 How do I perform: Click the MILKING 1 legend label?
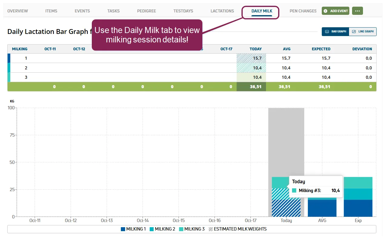pos(136,229)
